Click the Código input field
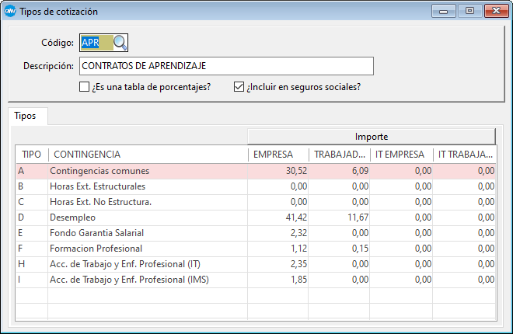The height and width of the screenshot is (334, 513). coord(95,43)
